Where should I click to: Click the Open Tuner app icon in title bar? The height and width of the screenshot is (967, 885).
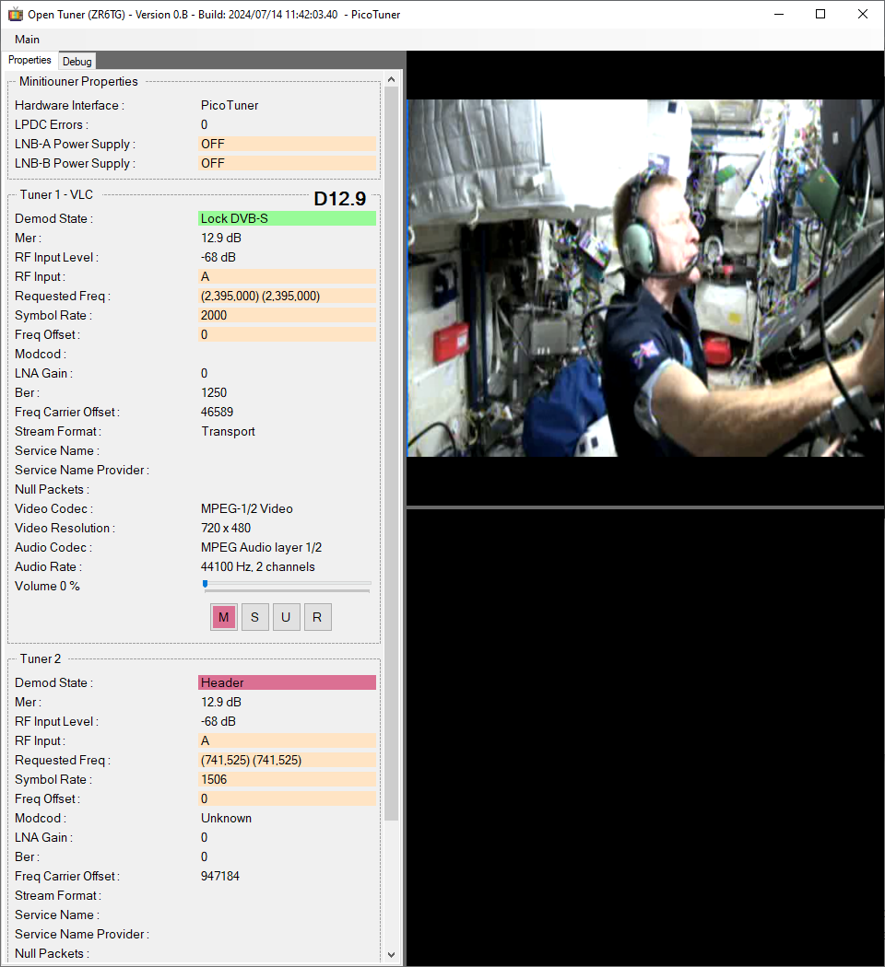tap(16, 14)
